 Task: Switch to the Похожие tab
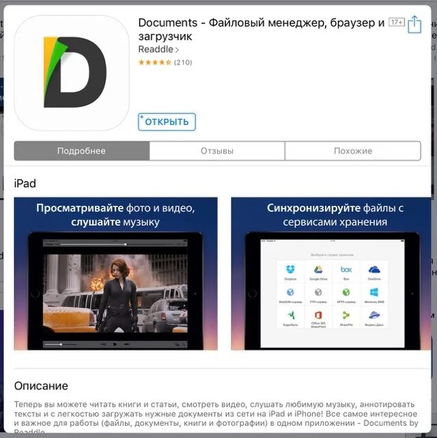coord(353,151)
